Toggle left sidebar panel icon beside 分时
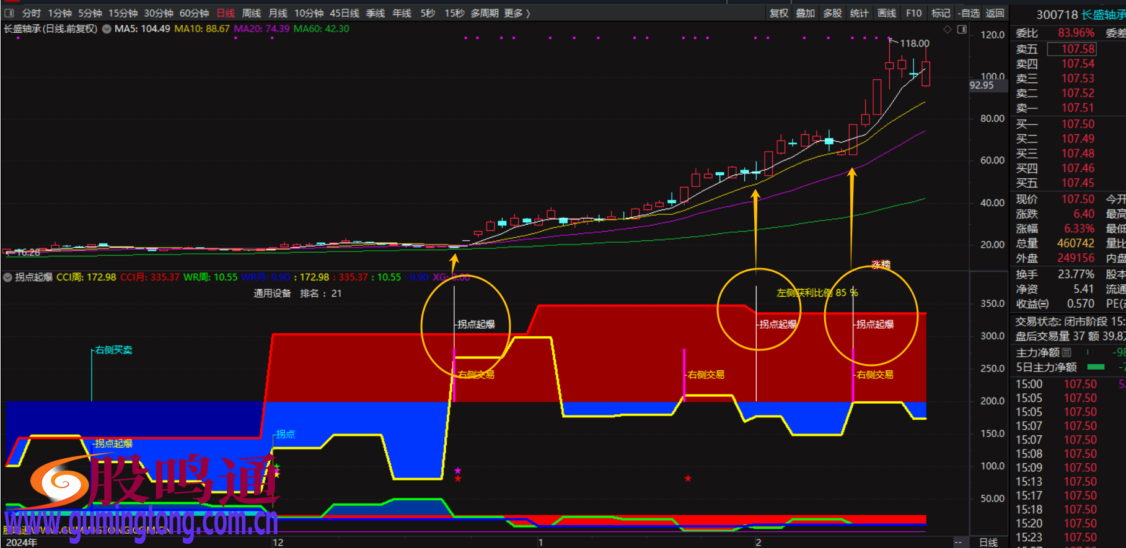Screen dimensions: 1126x548 [x=9, y=13]
